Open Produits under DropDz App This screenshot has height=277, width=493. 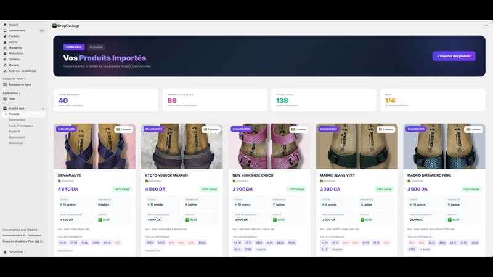point(23,114)
